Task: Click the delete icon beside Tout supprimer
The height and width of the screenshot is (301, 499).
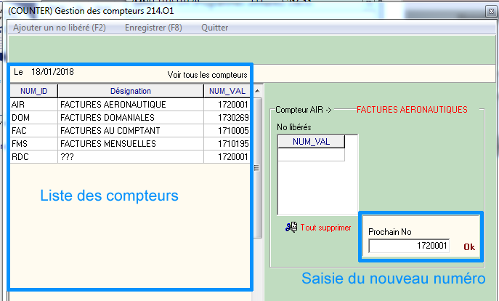Action: tap(291, 227)
